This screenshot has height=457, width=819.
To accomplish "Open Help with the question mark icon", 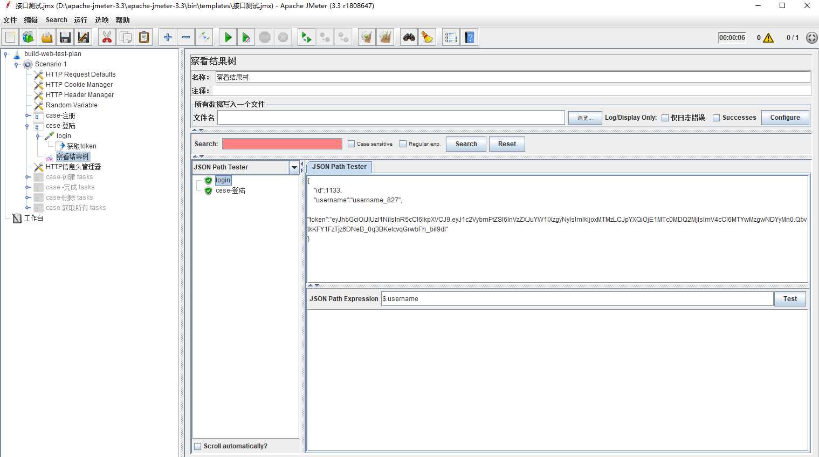I will click(x=470, y=37).
